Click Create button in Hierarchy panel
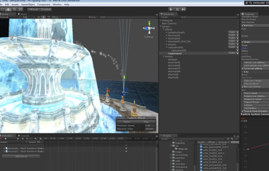The image size is (269, 171). (165, 17)
